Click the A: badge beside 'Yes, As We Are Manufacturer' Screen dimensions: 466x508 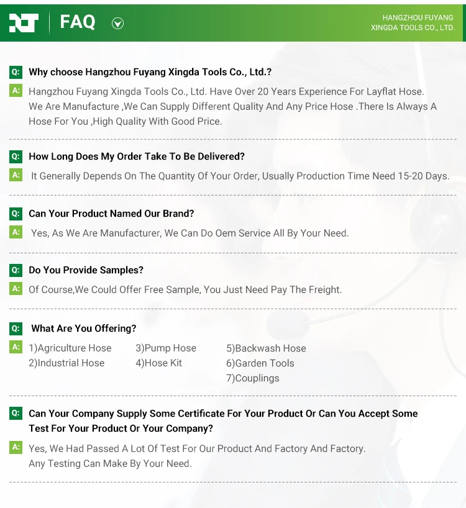(x=16, y=232)
